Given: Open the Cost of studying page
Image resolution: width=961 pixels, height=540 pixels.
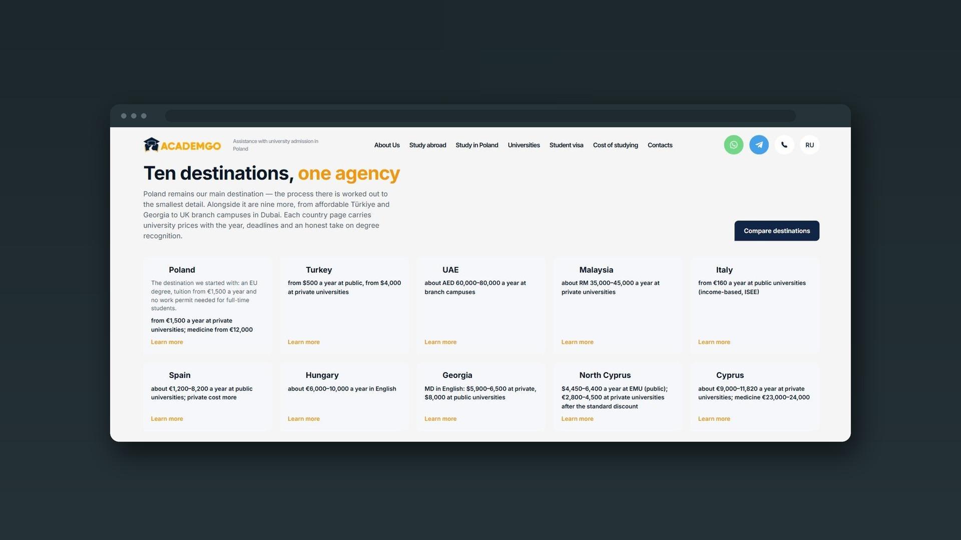Looking at the screenshot, I should 615,145.
